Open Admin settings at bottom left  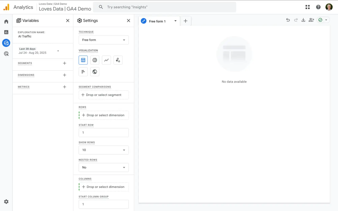pyautogui.click(x=6, y=201)
